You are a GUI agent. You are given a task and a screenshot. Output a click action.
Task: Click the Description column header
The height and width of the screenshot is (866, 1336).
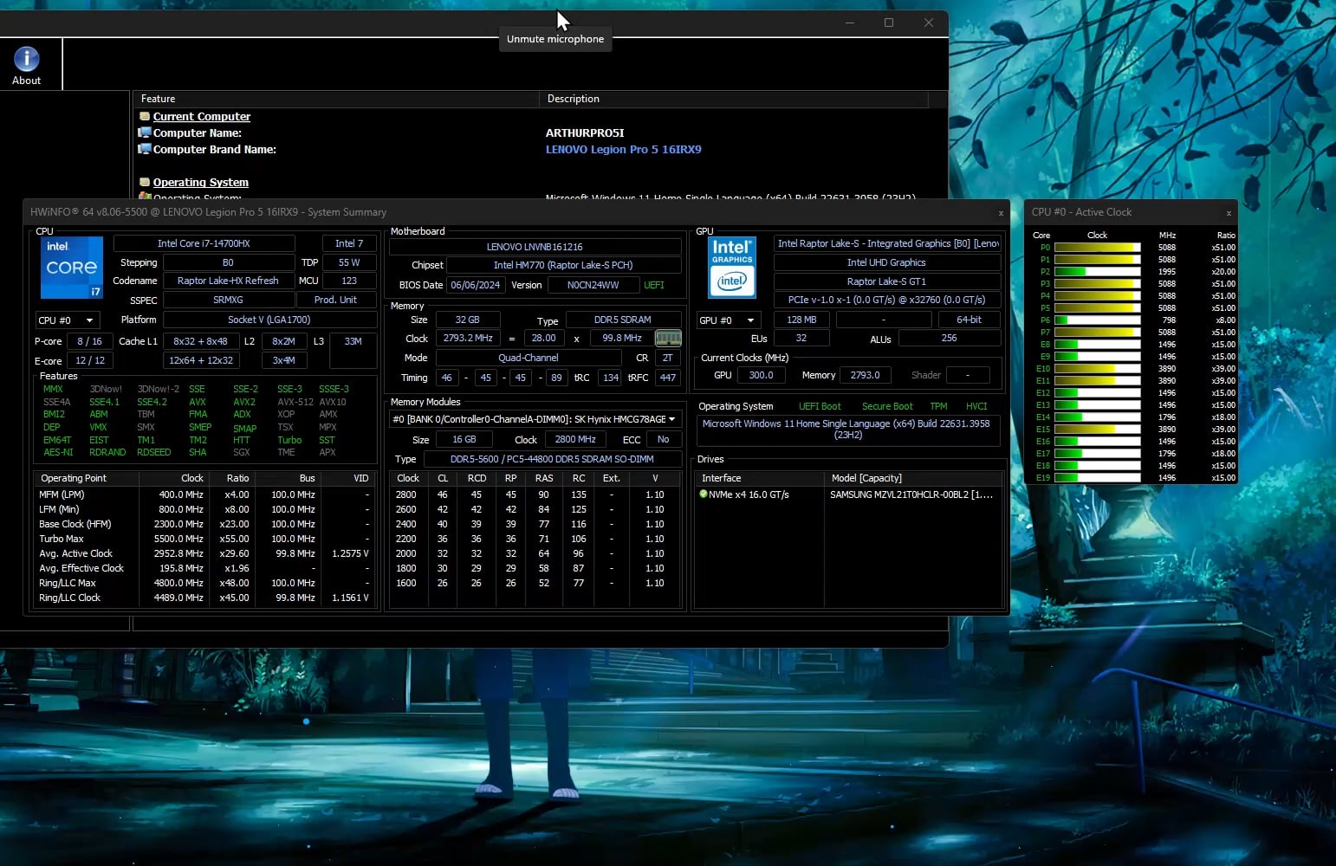click(734, 99)
